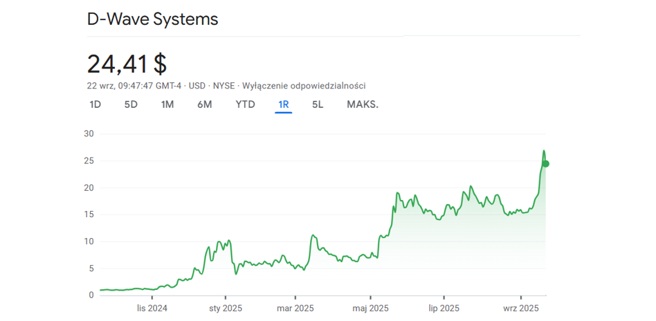Click the 25 y-axis value
Image resolution: width=656 pixels, height=321 pixels.
[90, 160]
